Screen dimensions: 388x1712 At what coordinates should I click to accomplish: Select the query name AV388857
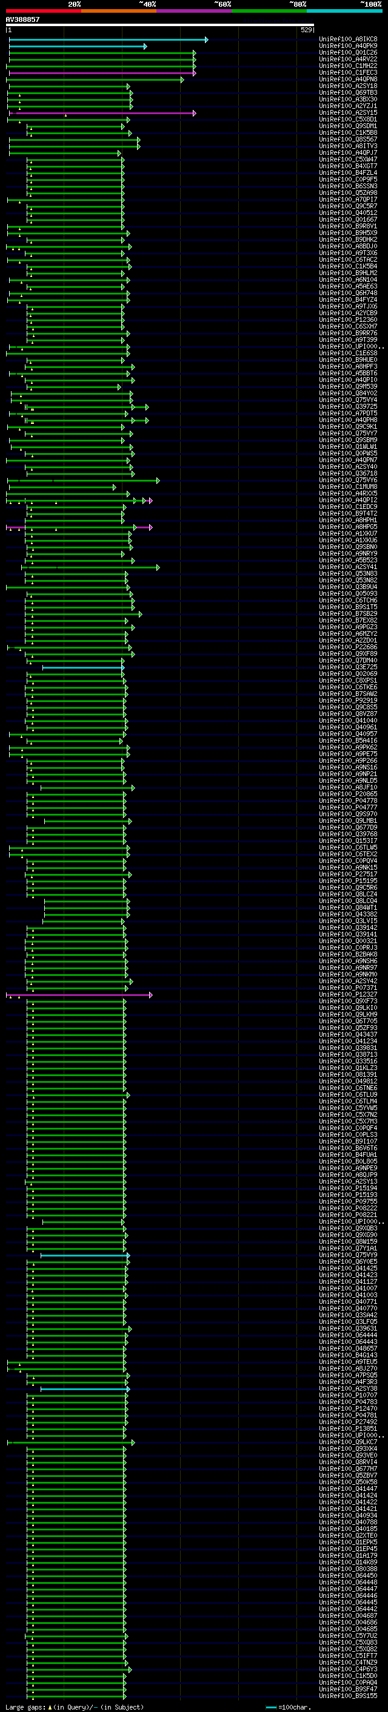pos(22,19)
